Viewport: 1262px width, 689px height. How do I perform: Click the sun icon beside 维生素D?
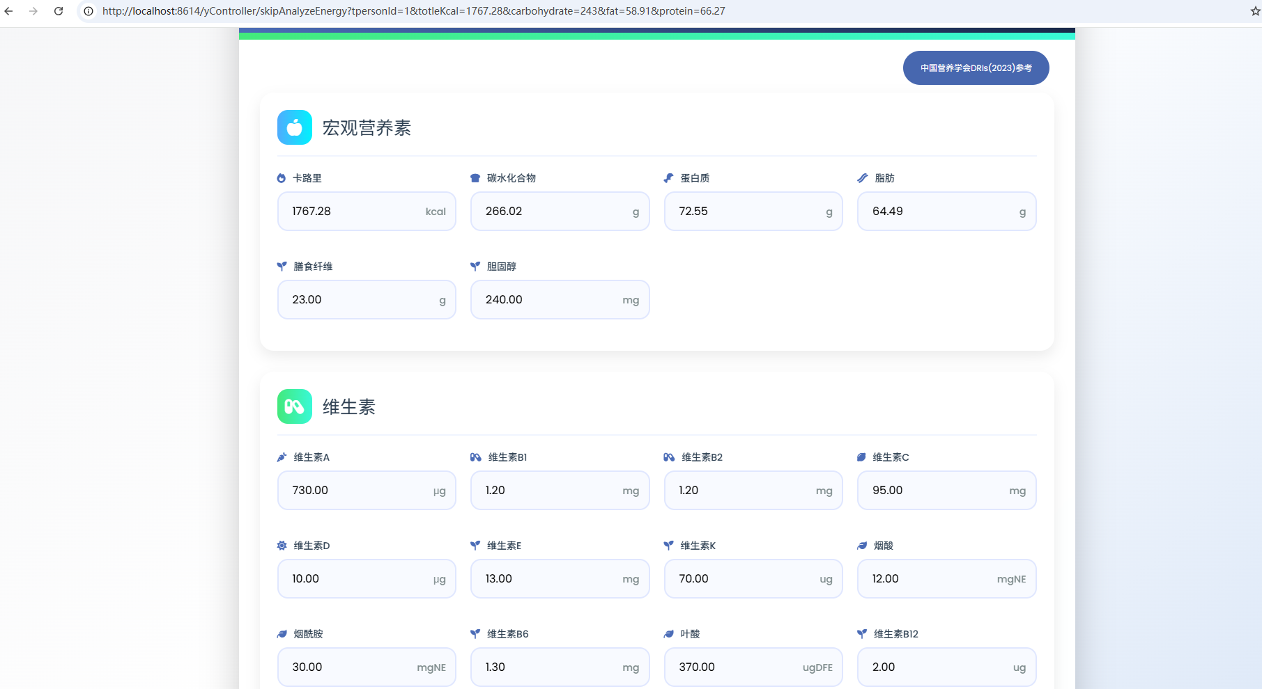pyautogui.click(x=282, y=546)
